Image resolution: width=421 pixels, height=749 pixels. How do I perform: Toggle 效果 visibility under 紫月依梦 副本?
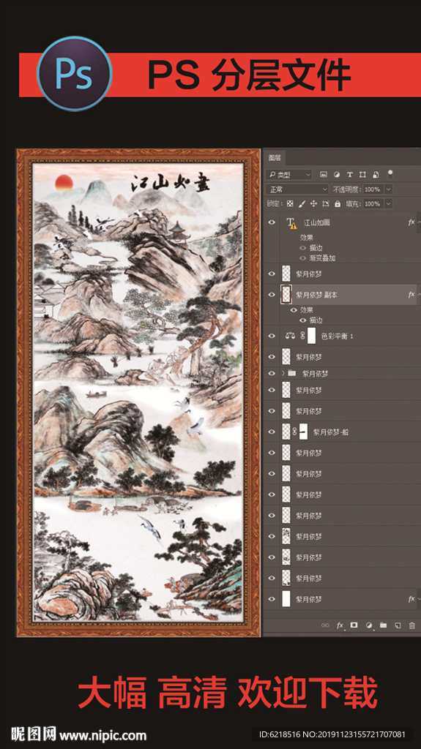click(x=294, y=310)
